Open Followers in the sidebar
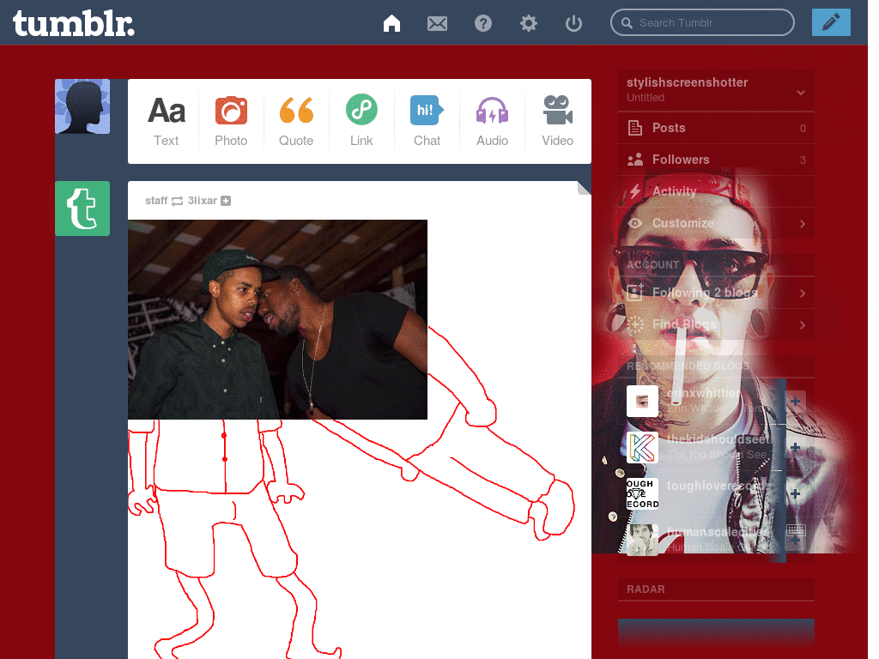 click(x=716, y=160)
